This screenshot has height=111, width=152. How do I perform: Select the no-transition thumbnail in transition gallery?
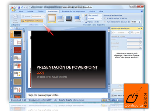(52, 19)
